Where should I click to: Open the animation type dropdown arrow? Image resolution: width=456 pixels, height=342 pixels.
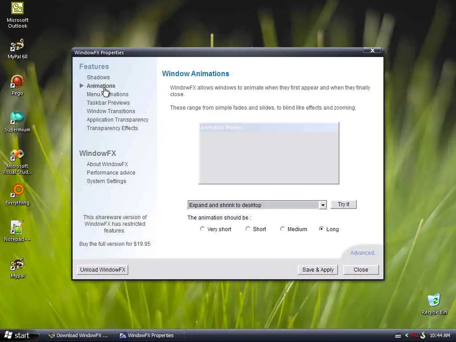click(323, 205)
